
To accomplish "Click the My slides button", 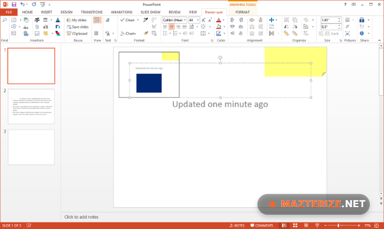I will coord(77,20).
